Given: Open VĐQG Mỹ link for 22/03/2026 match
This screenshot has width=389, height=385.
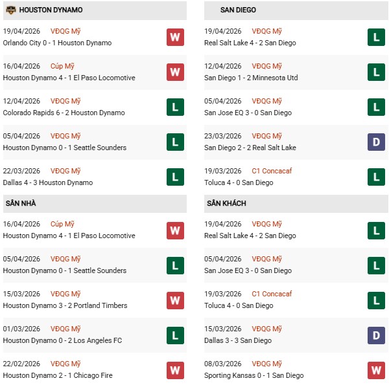Looking at the screenshot, I should [x=65, y=171].
